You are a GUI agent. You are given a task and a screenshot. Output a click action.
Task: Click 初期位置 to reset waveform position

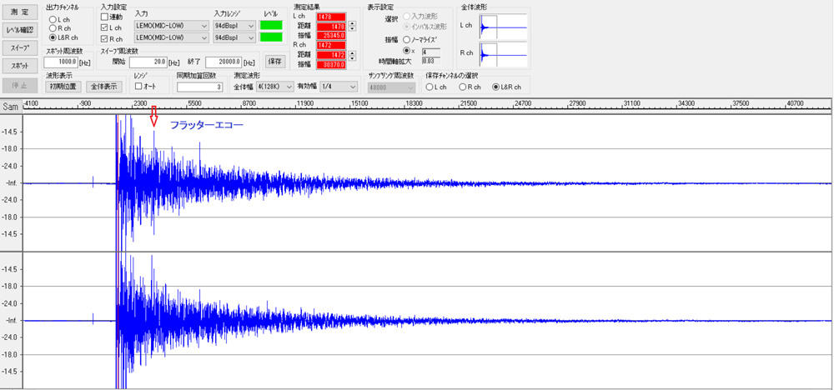pos(62,86)
